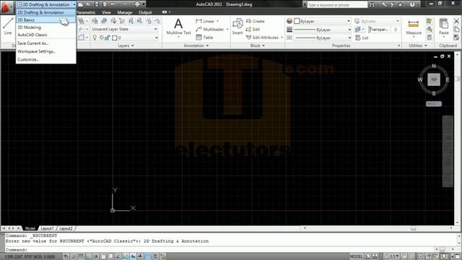Select the Multileader tool
Image resolution: width=462 pixels, height=260 pixels.
pyautogui.click(x=210, y=29)
